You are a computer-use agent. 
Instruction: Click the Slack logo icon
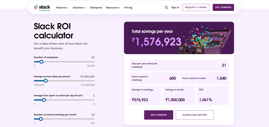(x=36, y=7)
